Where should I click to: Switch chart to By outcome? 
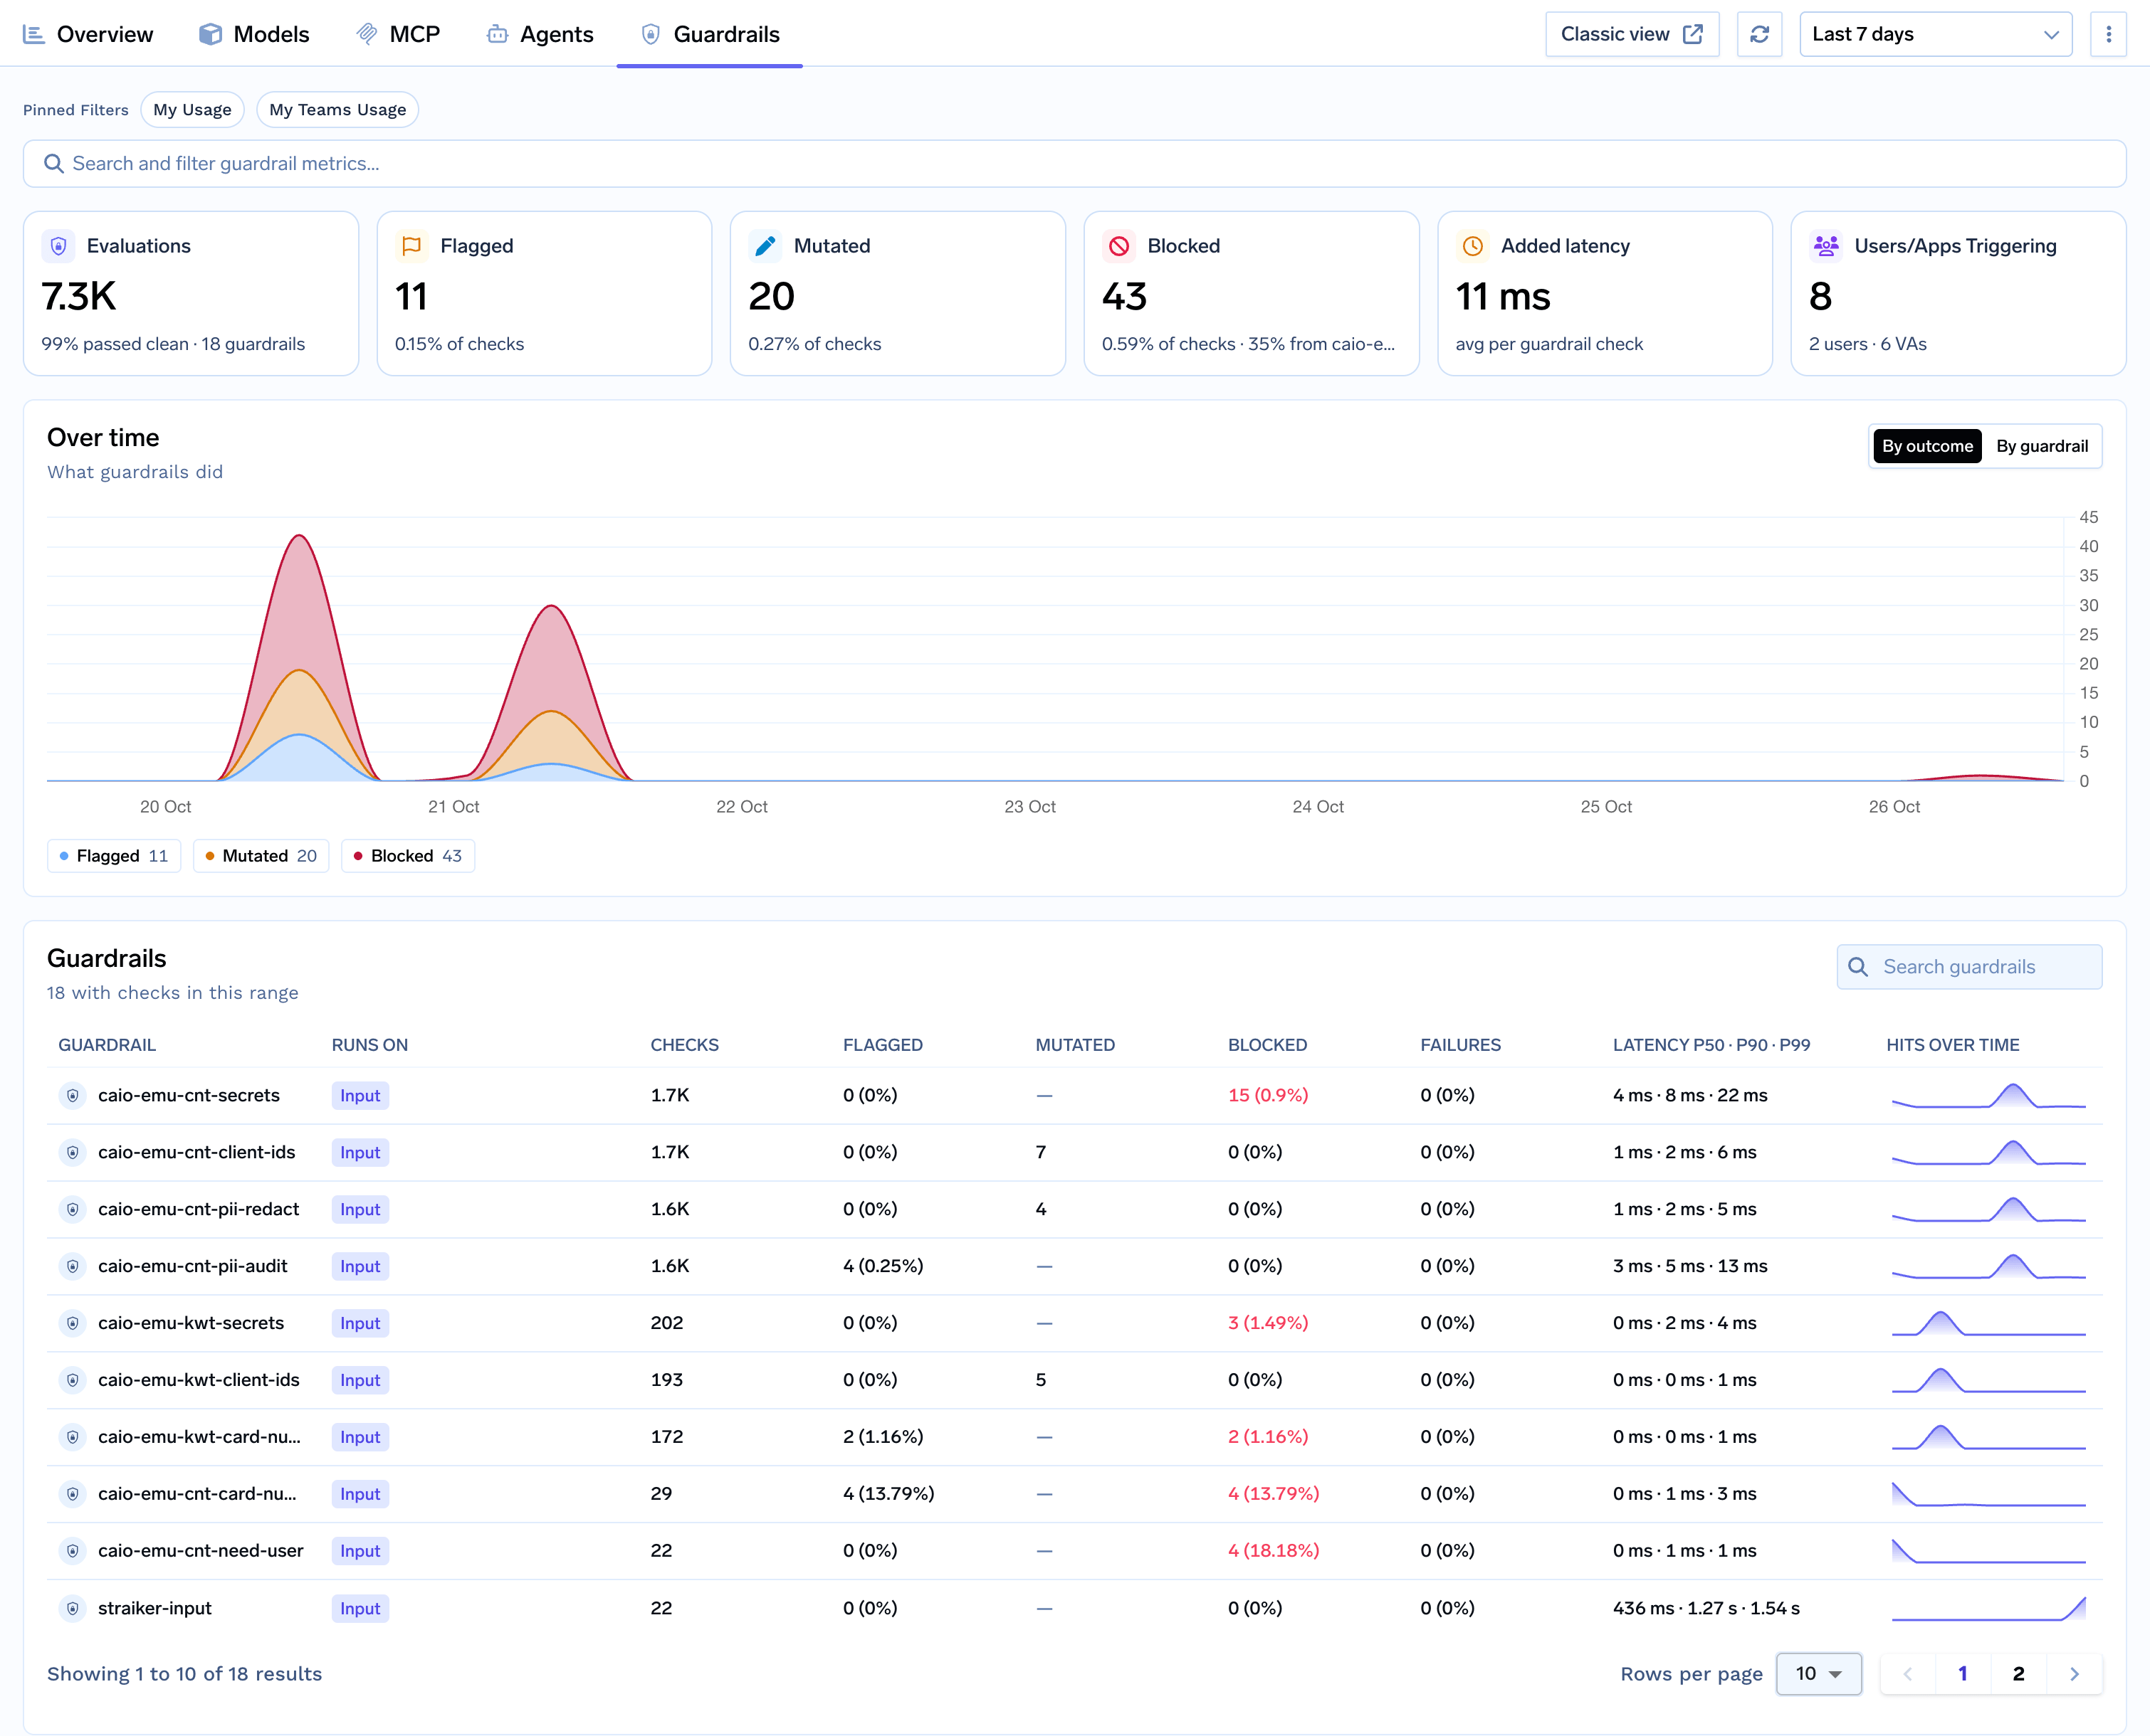coord(1927,446)
